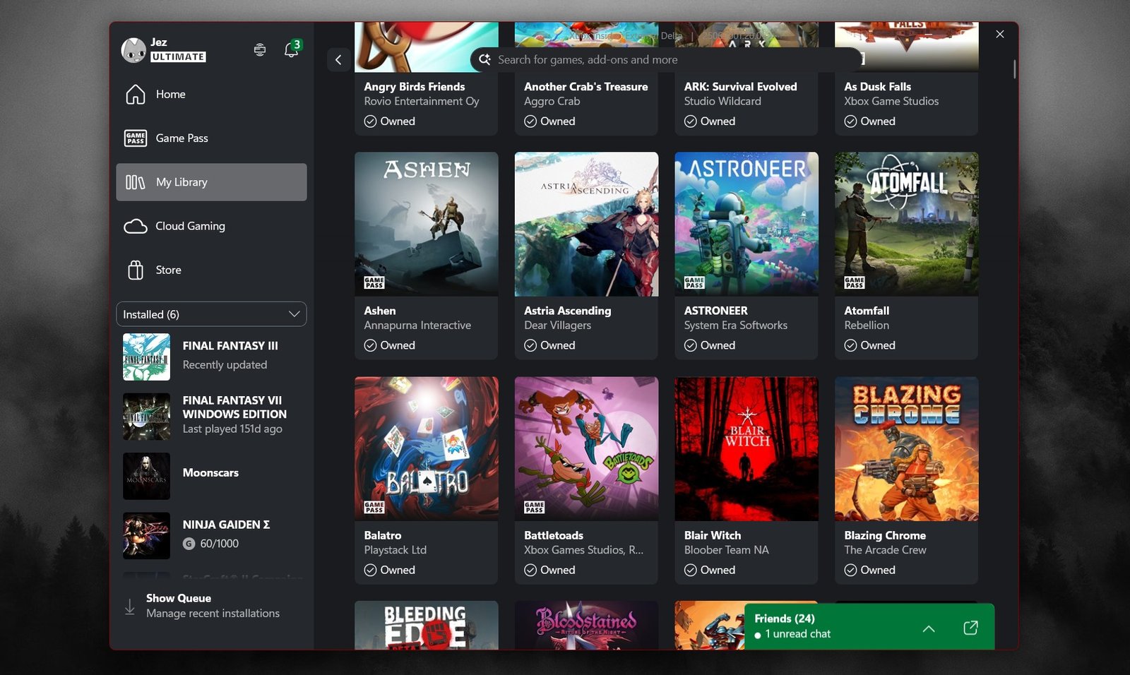
Task: Open the Installed (6) filter dropdown
Action: pyautogui.click(x=210, y=314)
